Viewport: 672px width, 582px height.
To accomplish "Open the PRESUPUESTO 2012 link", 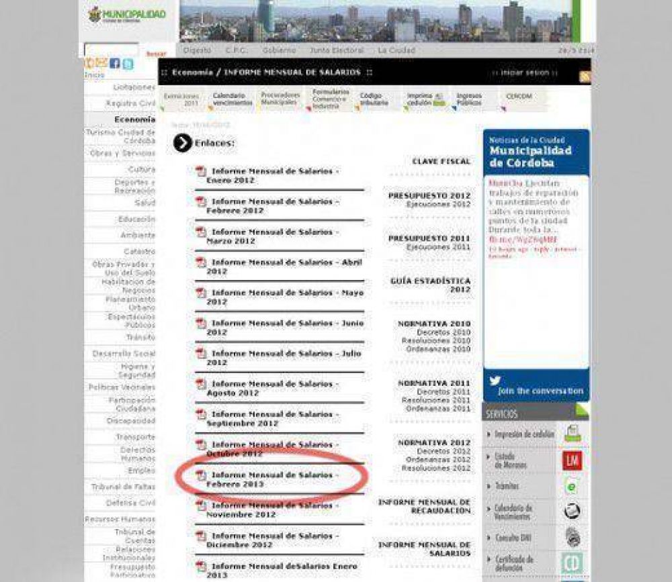I will [429, 195].
